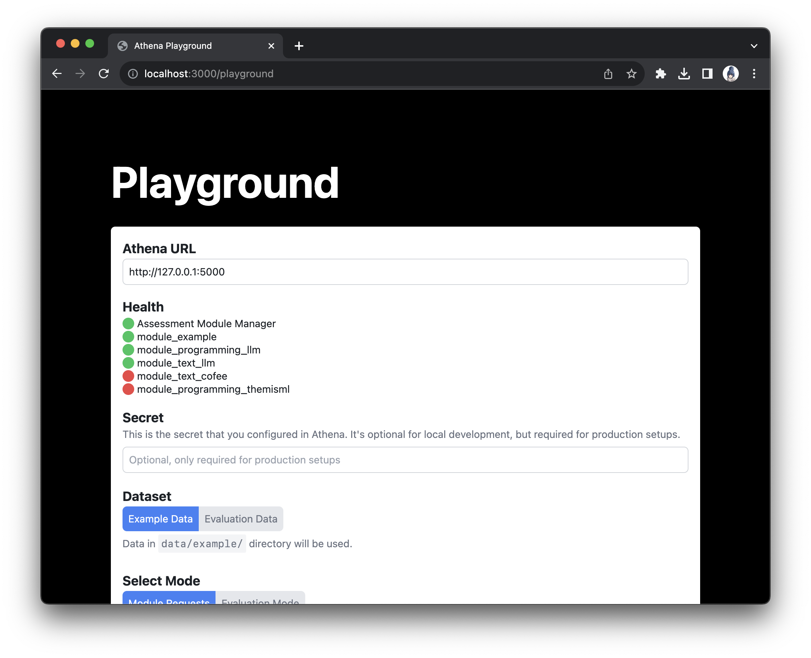Open the Extensions puzzle icon
The height and width of the screenshot is (658, 811).
[x=660, y=74]
